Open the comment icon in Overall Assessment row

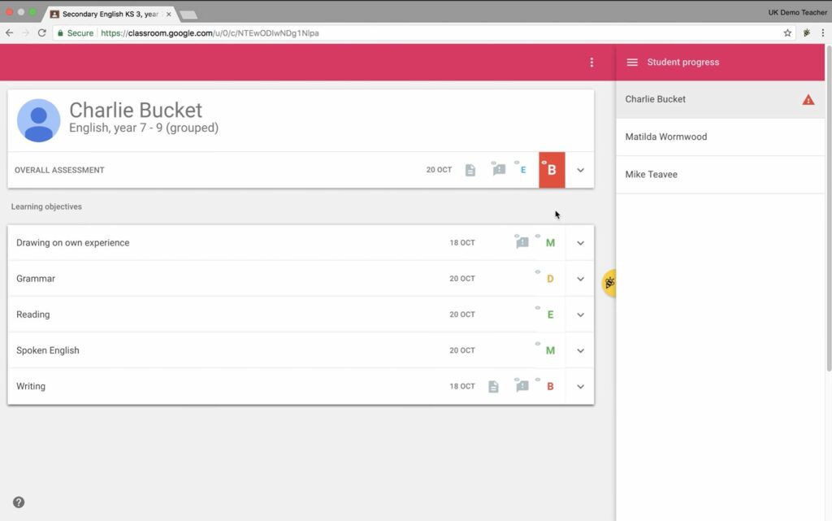click(499, 169)
